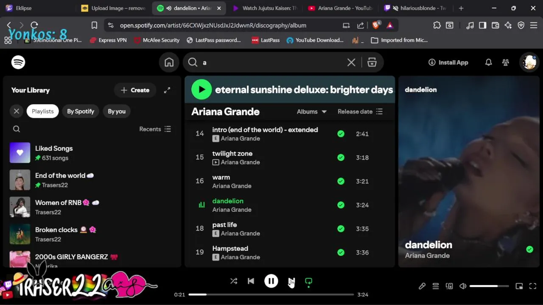Open End of the world playlist
The width and height of the screenshot is (543, 305).
92,180
